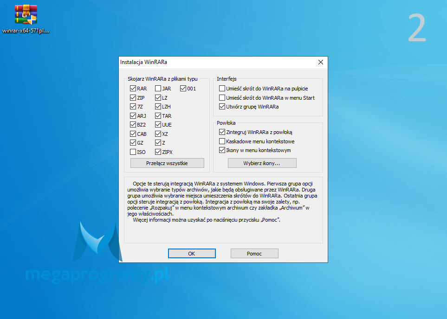
Task: Uncheck the ZIP file association
Action: 133,98
